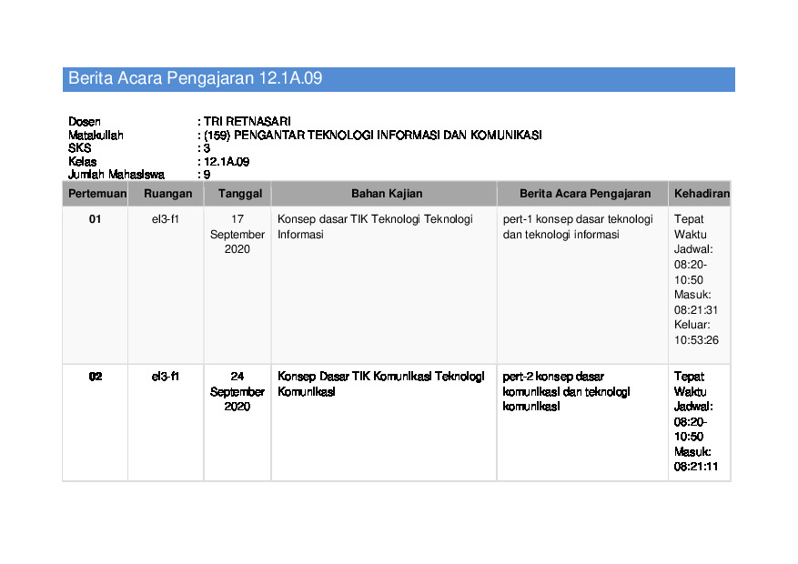Click the room 'el3-f1' in row 02
Viewport: 798px width, 564px height.
166,377
